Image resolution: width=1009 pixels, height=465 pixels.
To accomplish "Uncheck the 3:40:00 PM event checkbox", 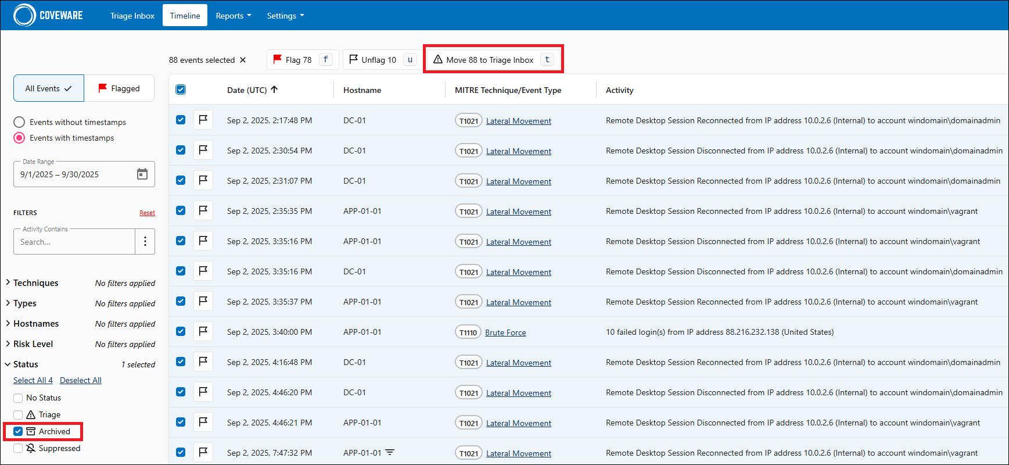I will 181,331.
